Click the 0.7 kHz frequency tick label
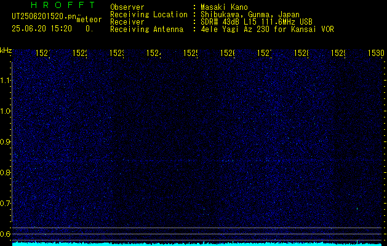387x246 pixels. 6,204
